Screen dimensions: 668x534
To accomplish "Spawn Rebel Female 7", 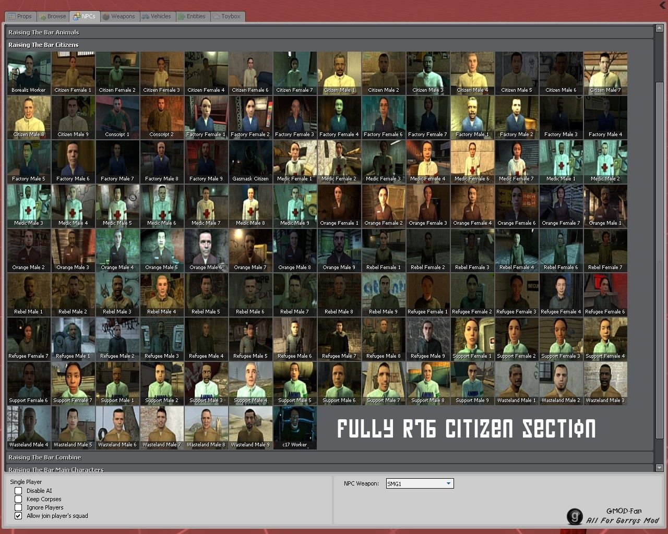I will [x=605, y=250].
